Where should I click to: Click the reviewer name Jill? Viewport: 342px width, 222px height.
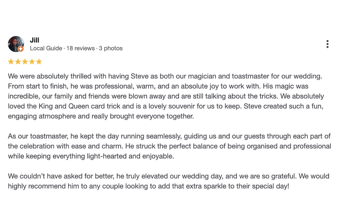point(34,40)
